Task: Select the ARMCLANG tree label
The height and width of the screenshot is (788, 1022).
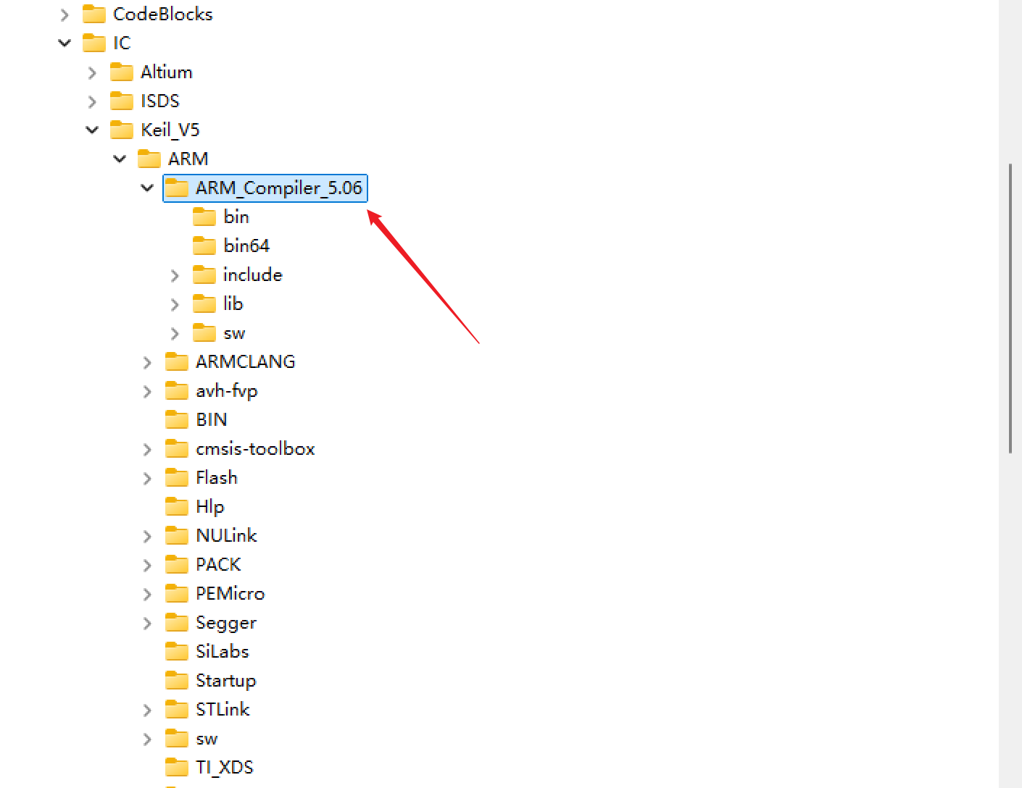Action: point(245,362)
